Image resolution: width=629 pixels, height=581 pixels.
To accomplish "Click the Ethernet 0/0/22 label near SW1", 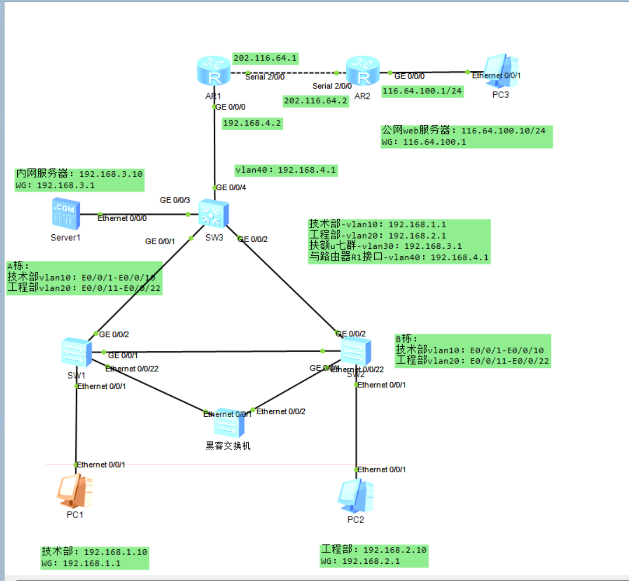I will [x=132, y=369].
